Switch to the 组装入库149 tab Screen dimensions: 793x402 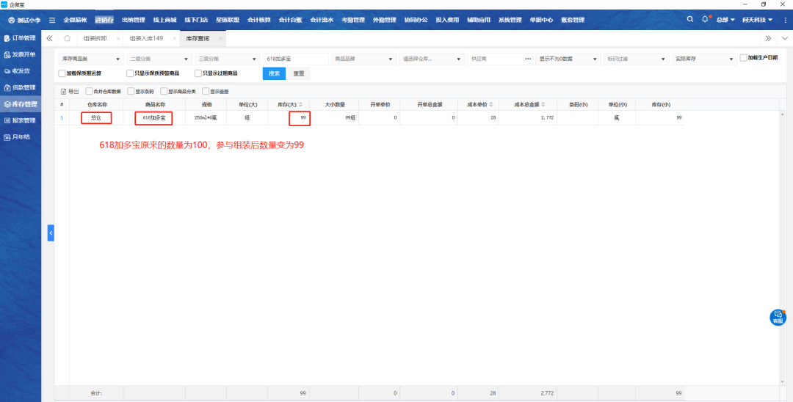[x=146, y=38]
